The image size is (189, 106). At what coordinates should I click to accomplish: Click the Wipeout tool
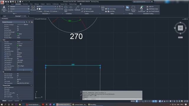click(x=127, y=8)
